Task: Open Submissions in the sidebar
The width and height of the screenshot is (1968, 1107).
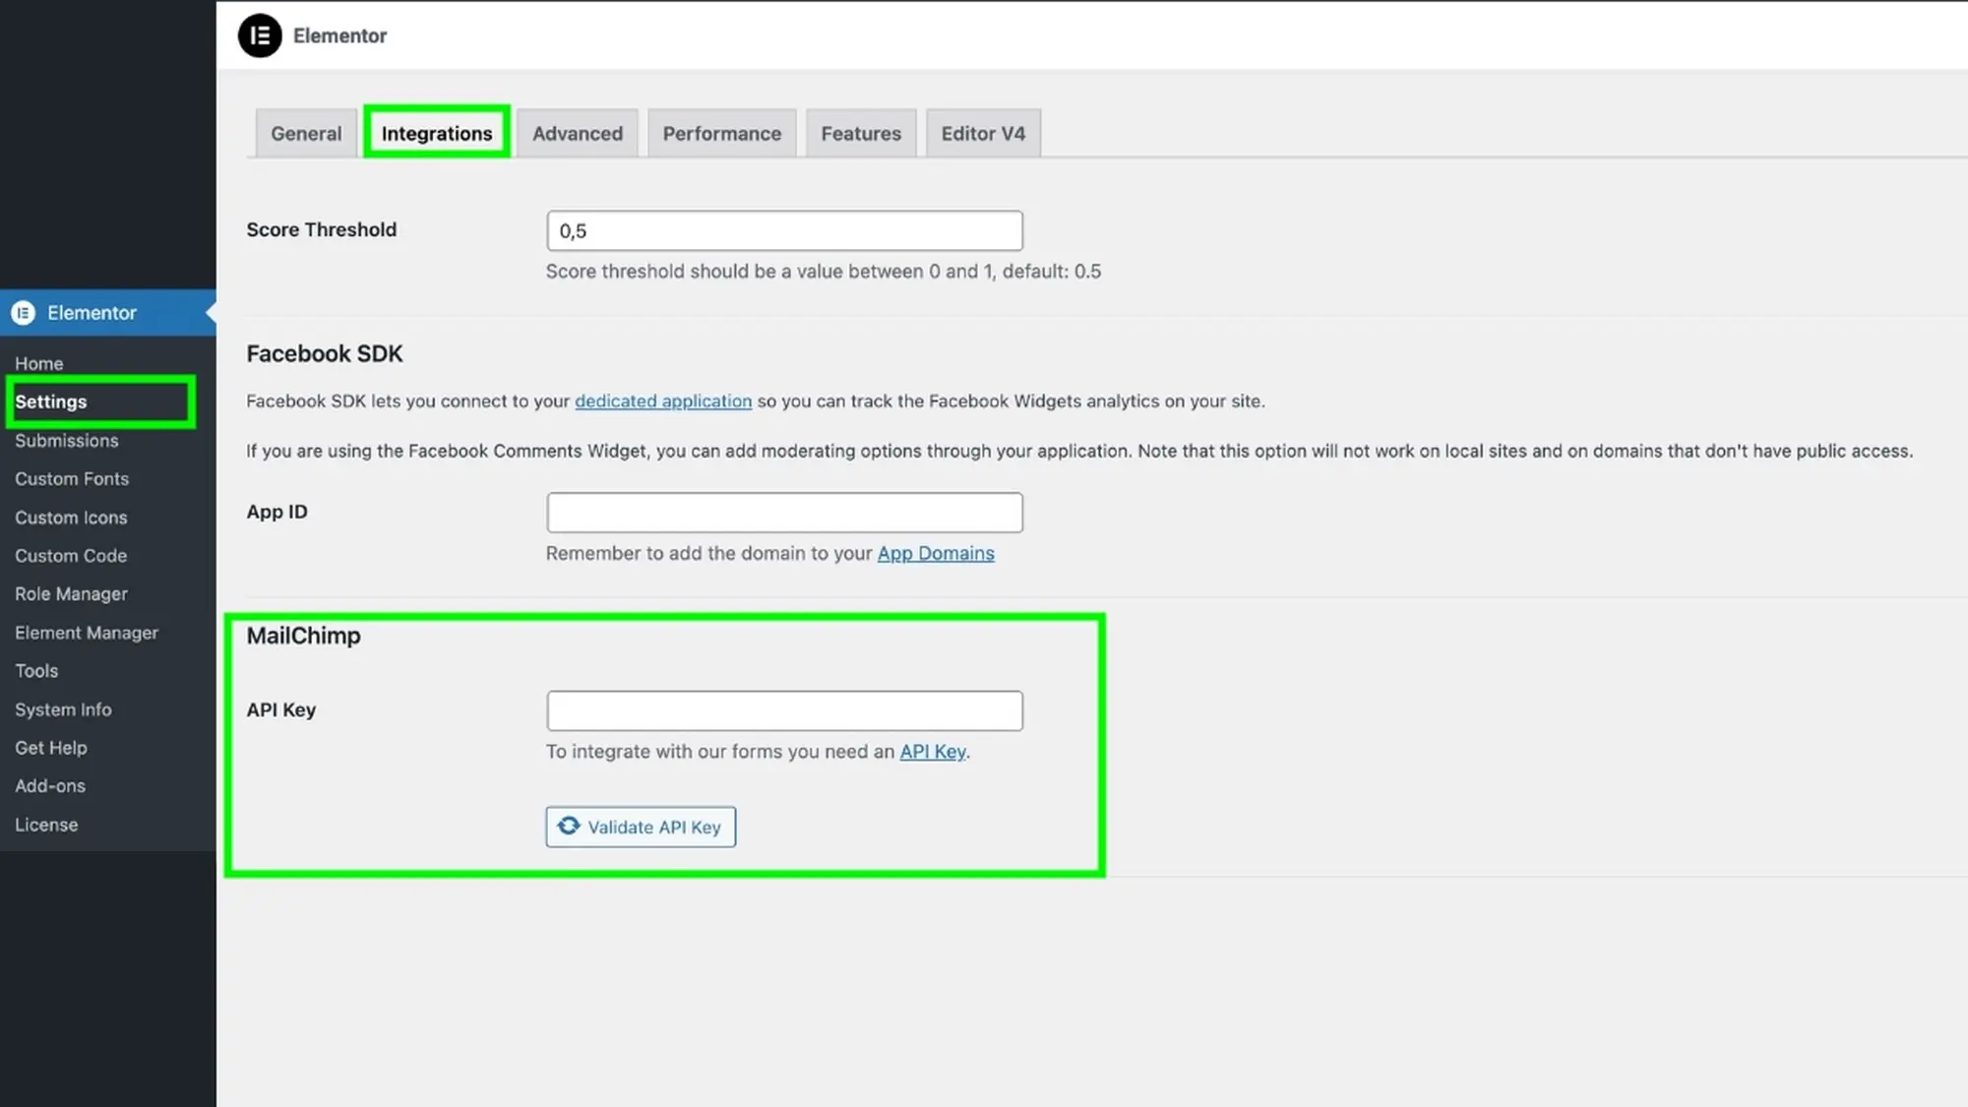Action: pyautogui.click(x=67, y=440)
